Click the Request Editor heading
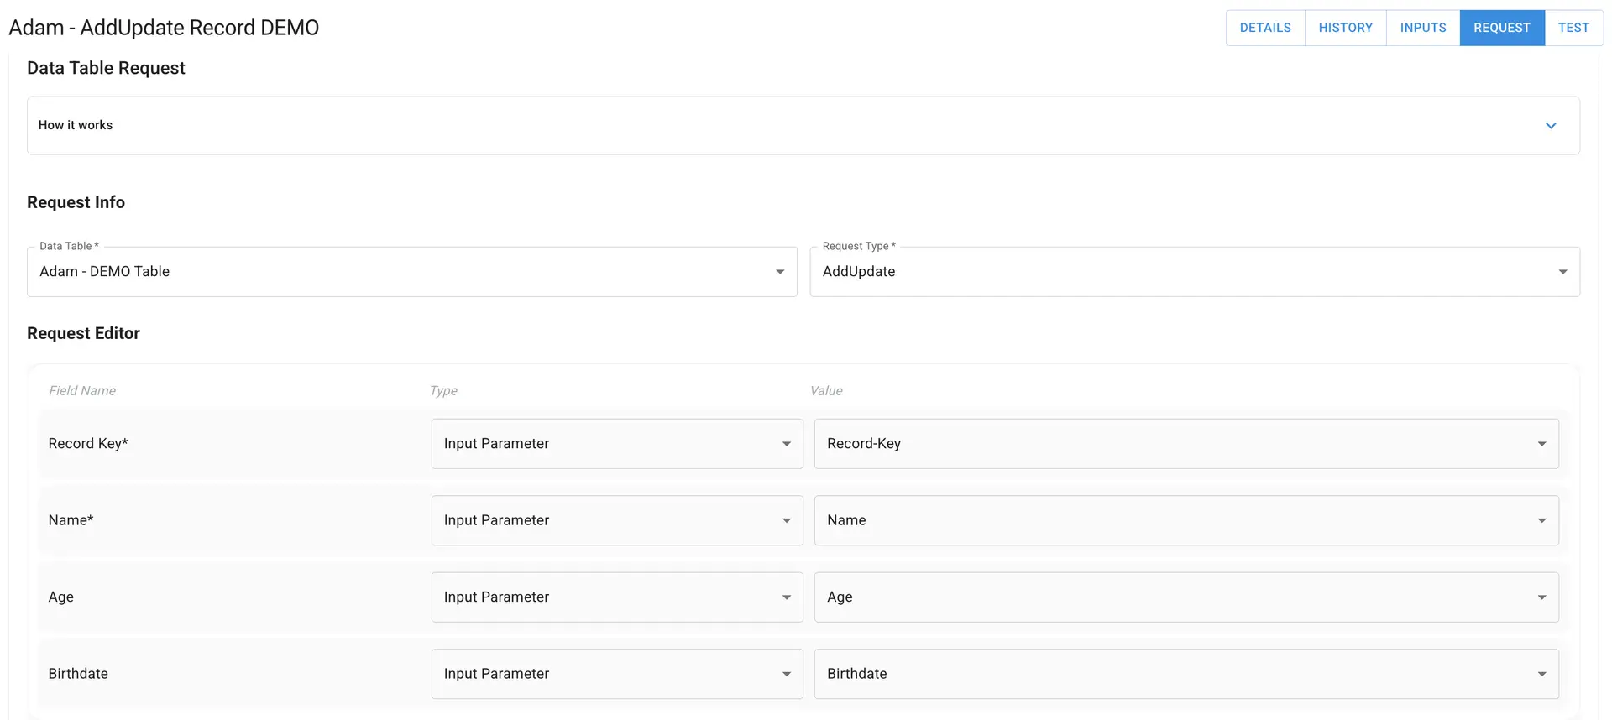 click(83, 333)
